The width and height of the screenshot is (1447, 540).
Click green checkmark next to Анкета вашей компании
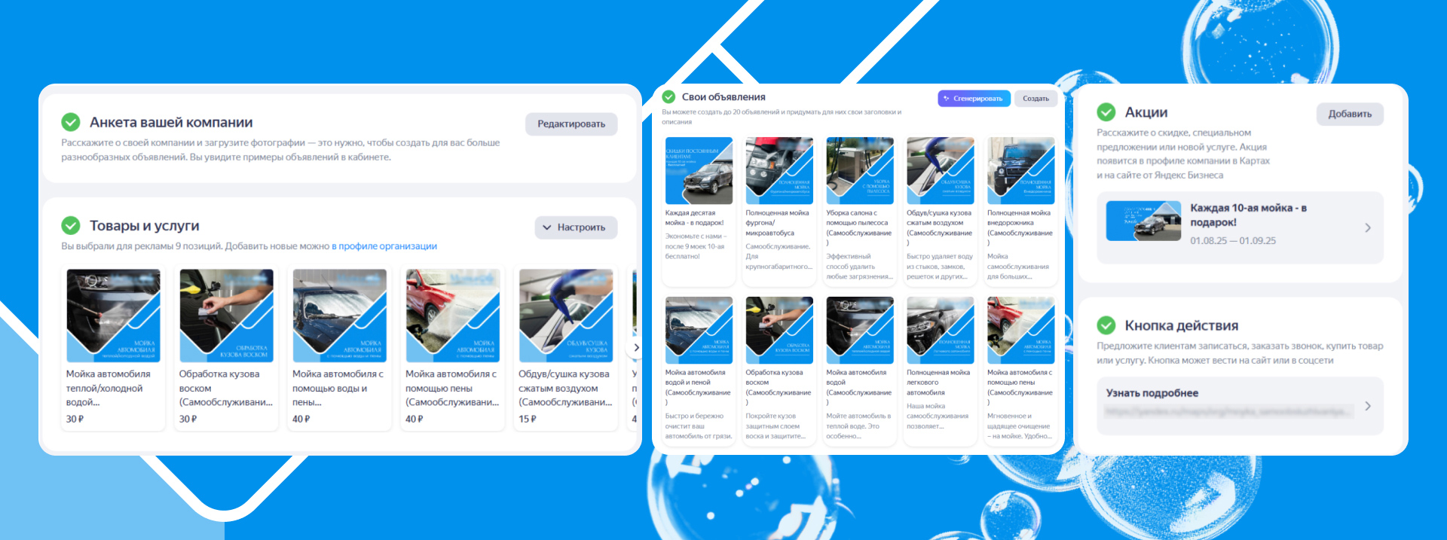click(x=71, y=122)
